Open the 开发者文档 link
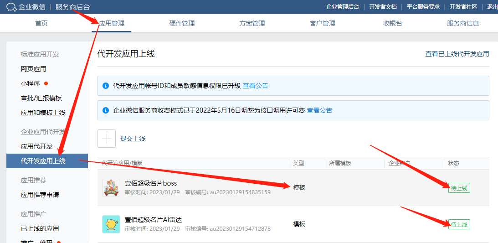 tap(383, 7)
